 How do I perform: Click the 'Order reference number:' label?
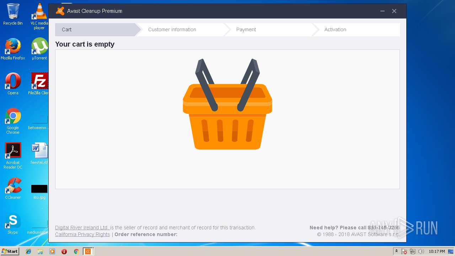[146, 234]
